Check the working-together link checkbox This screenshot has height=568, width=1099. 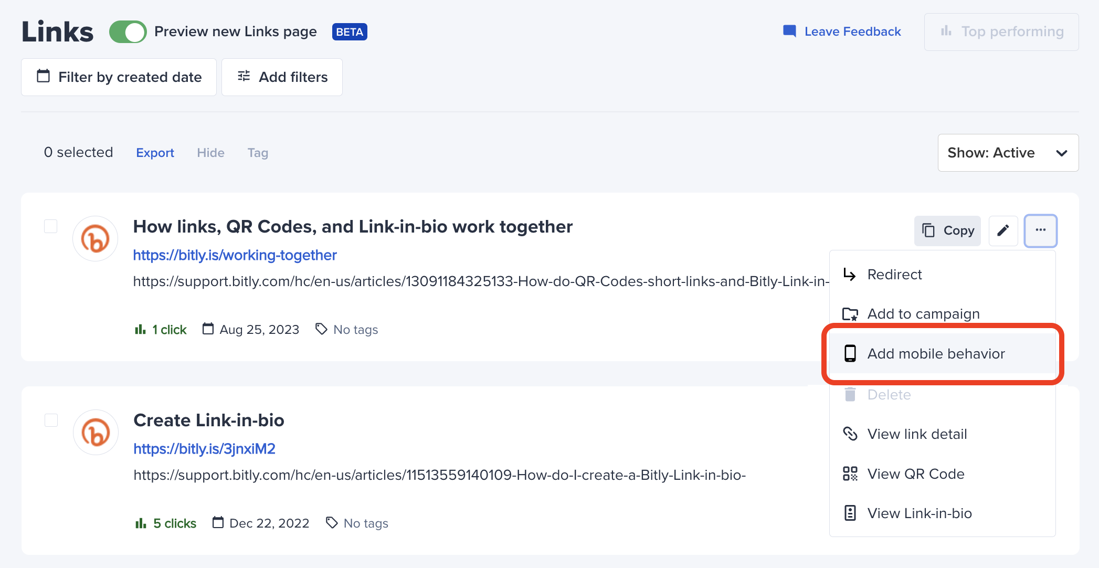[x=50, y=226]
